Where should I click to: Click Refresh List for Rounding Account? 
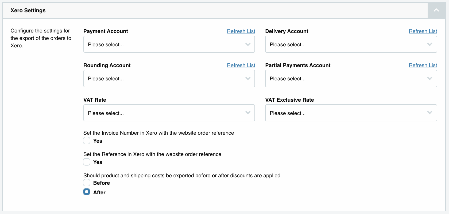(241, 65)
